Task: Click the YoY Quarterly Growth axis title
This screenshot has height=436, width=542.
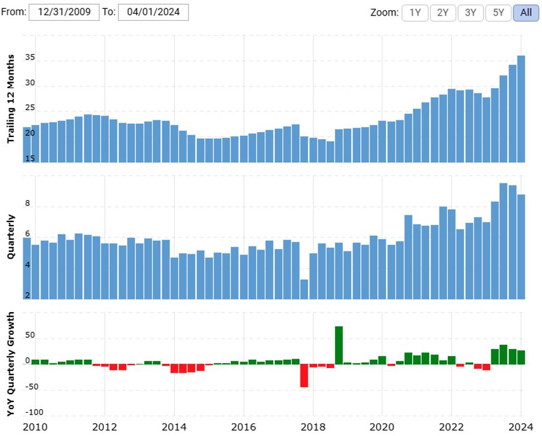Action: 11,364
